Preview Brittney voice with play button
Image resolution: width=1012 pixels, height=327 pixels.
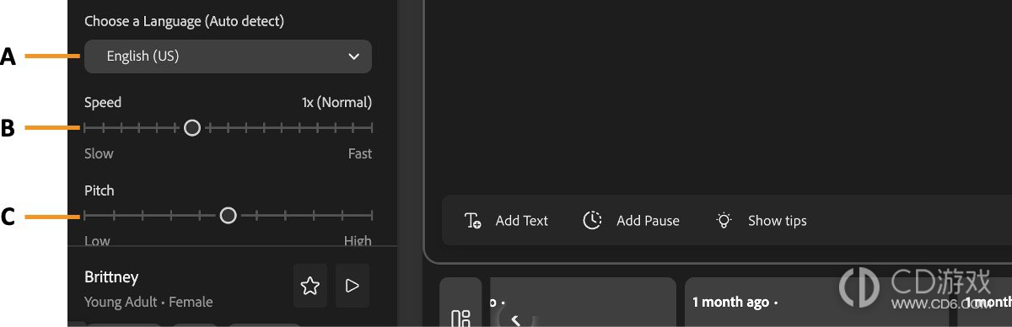click(353, 286)
